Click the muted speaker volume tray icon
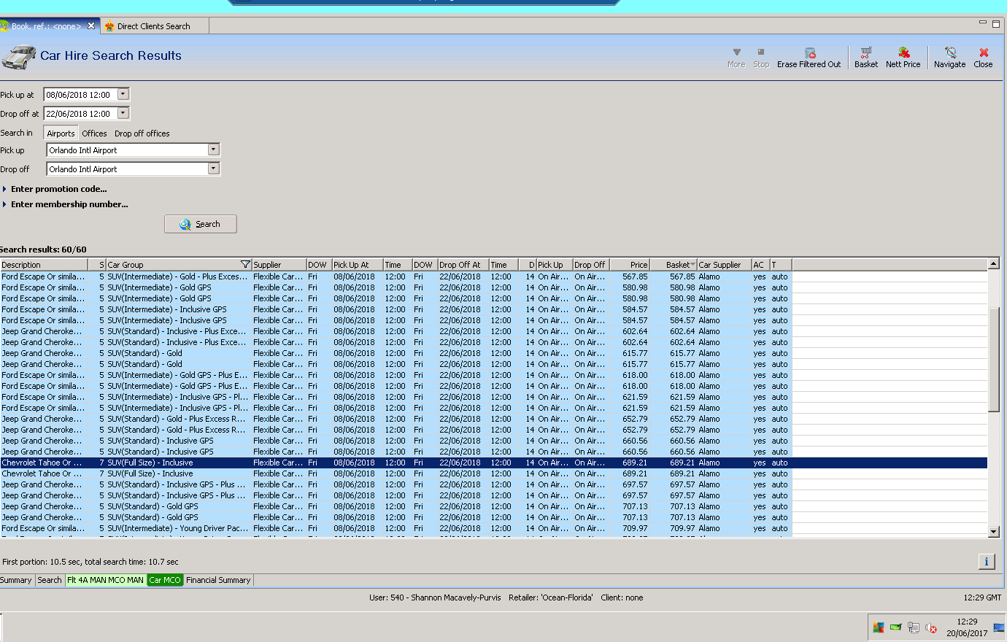This screenshot has height=642, width=1007. [930, 627]
